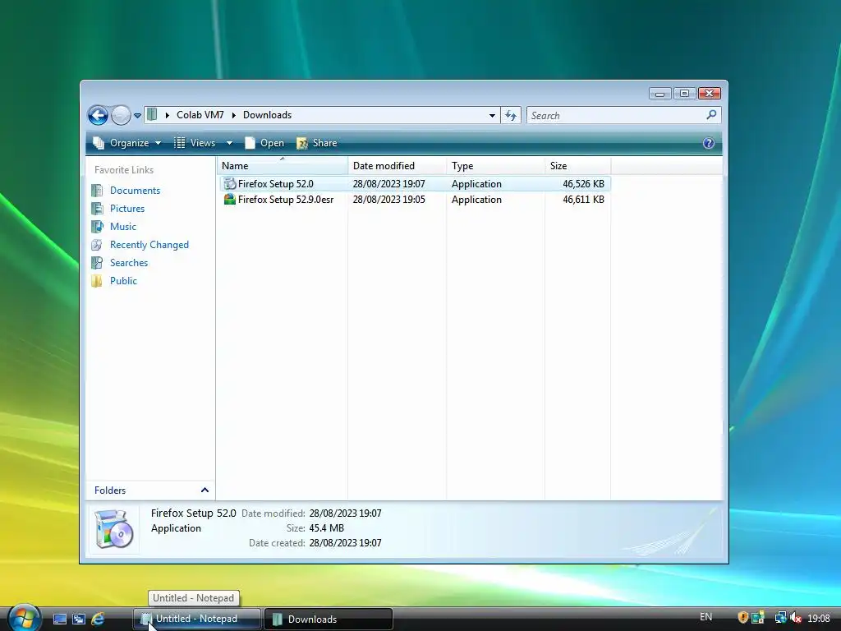Viewport: 841px width, 631px height.
Task: Focus the Search input box
Action: (x=616, y=115)
